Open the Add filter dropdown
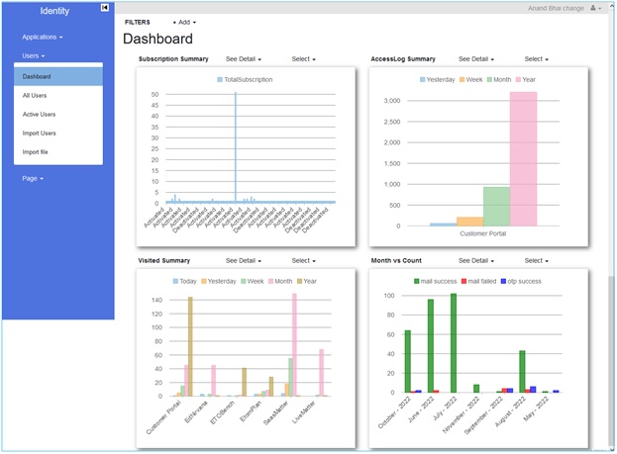This screenshot has height=454, width=617. 184,22
